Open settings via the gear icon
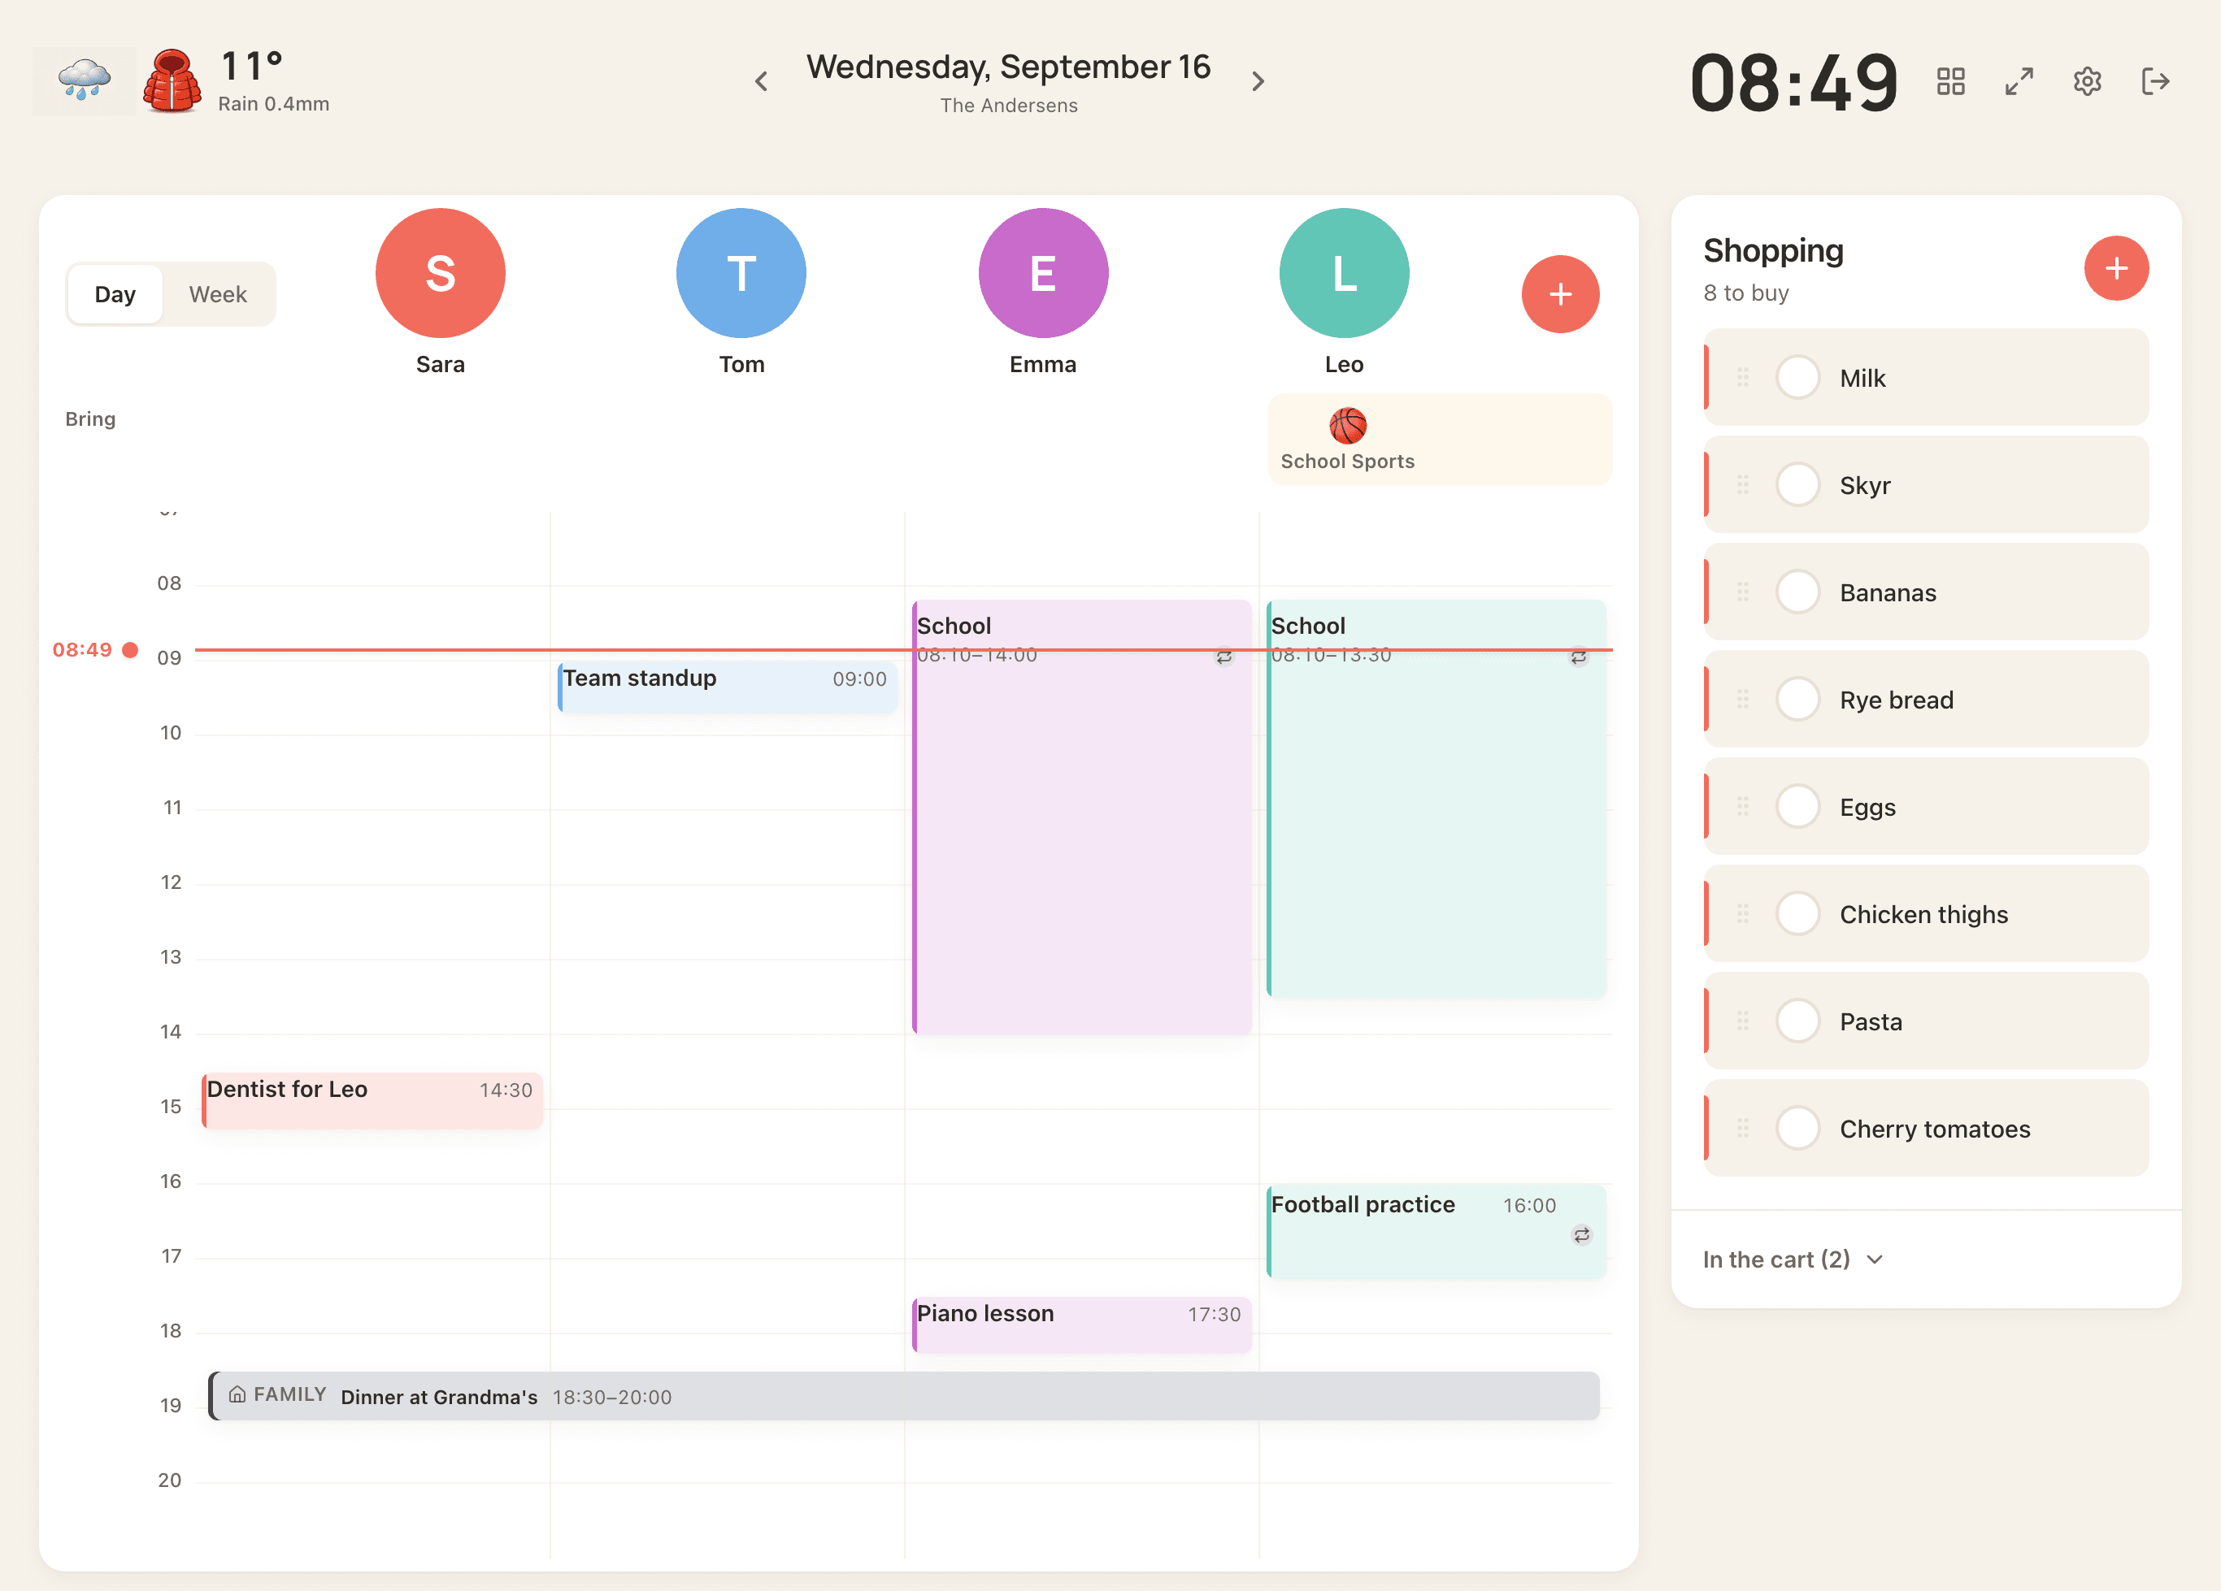Viewport: 2221px width, 1591px height. click(2087, 81)
